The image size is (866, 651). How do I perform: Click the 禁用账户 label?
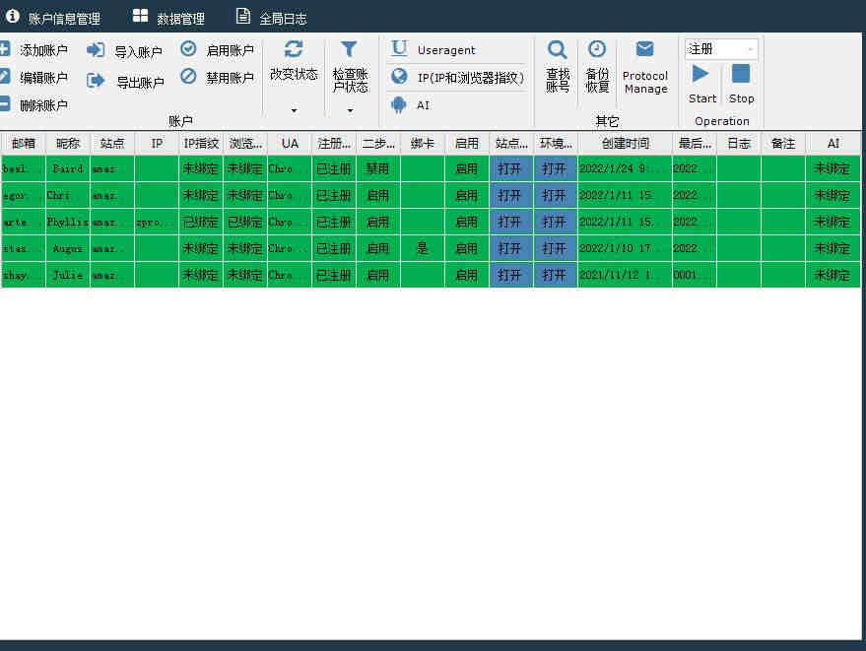coord(230,78)
